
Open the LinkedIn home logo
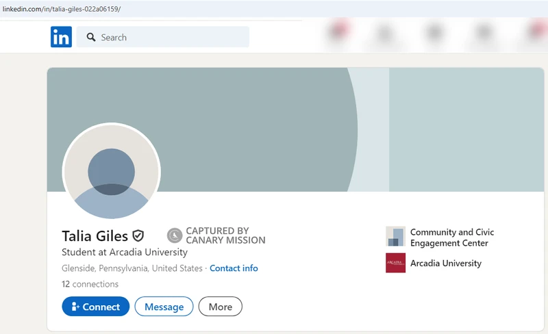point(61,37)
